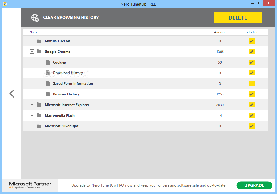277x194 pixels.
Task: Select the Google Chrome label
Action: pyautogui.click(x=58, y=52)
